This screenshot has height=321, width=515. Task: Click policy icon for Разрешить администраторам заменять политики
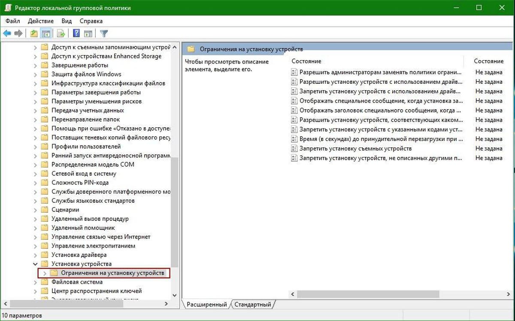tap(294, 72)
